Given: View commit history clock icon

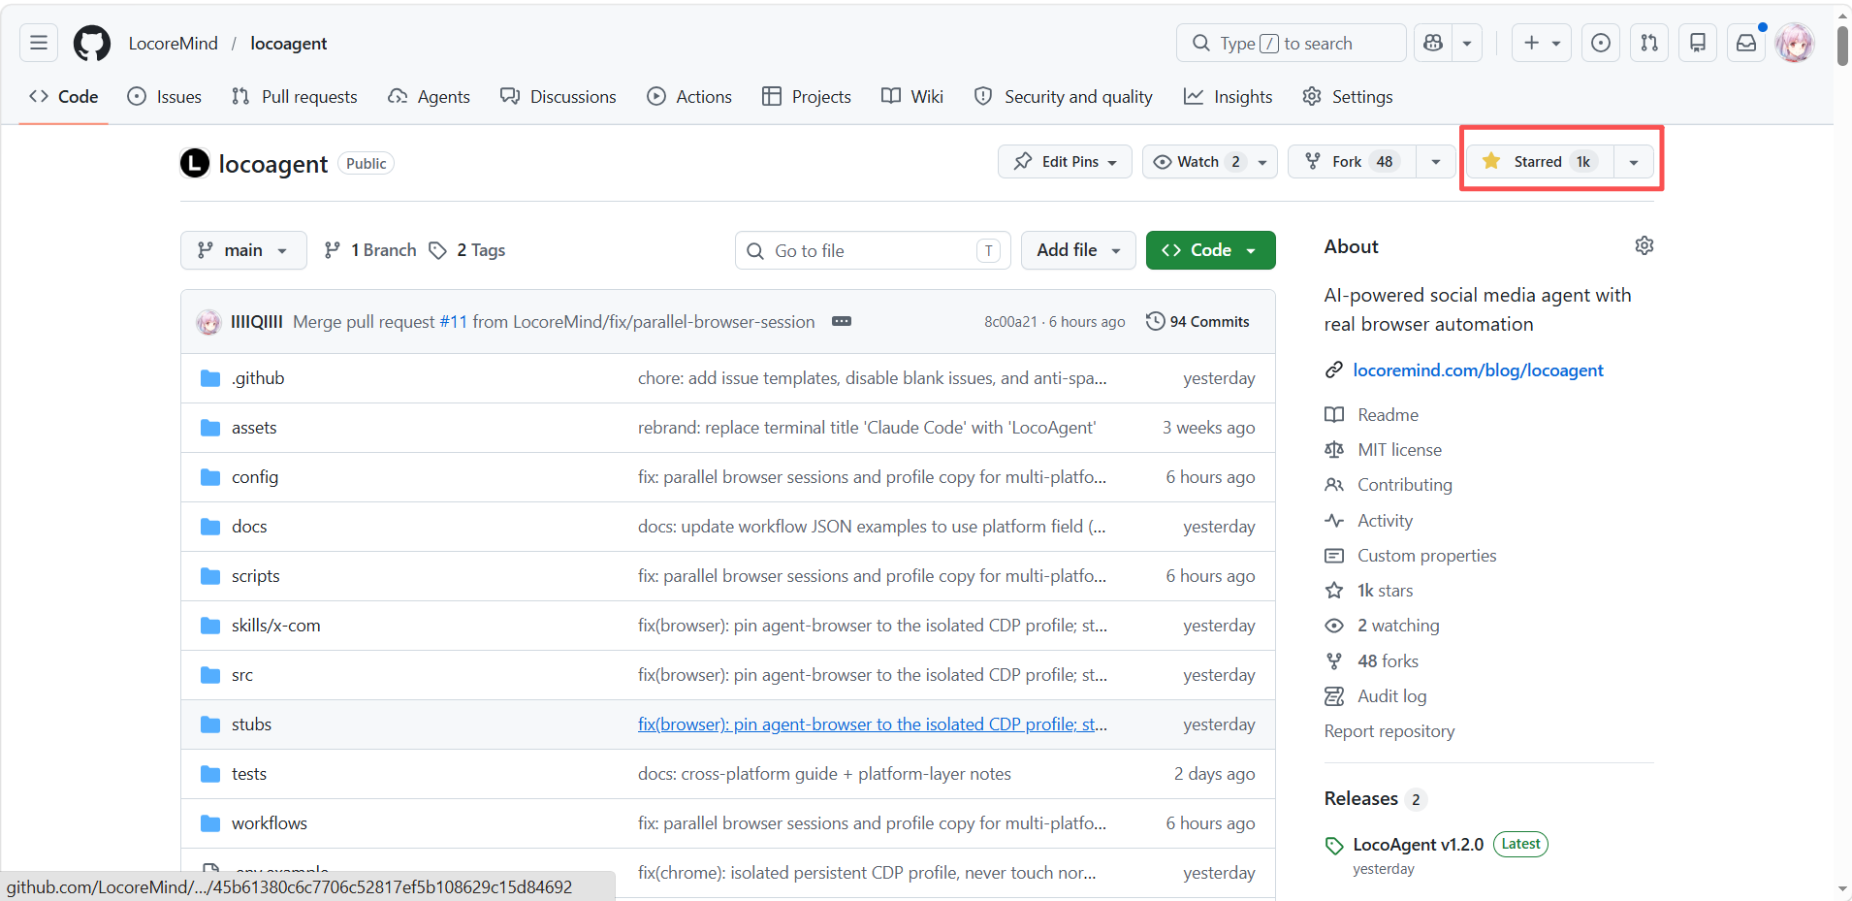Looking at the screenshot, I should click(1155, 321).
